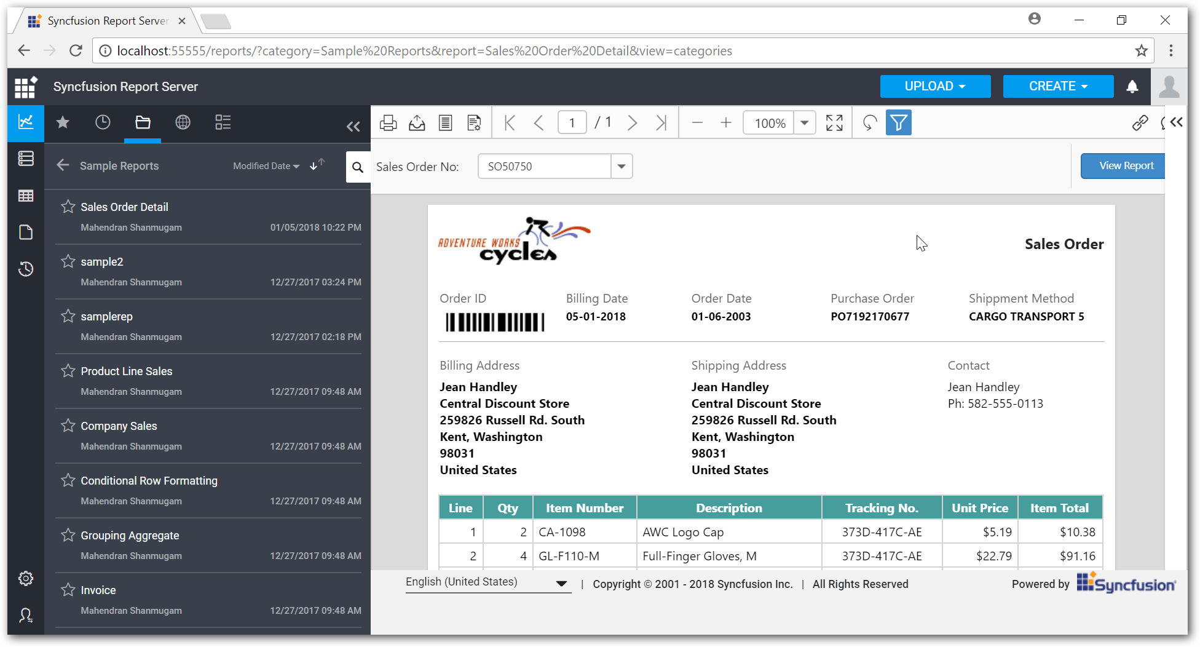The width and height of the screenshot is (1200, 647).
Task: Open the Schedules history sidebar icon
Action: click(26, 269)
